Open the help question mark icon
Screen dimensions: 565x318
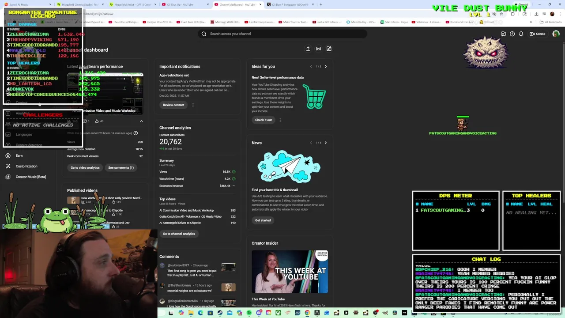(x=512, y=34)
